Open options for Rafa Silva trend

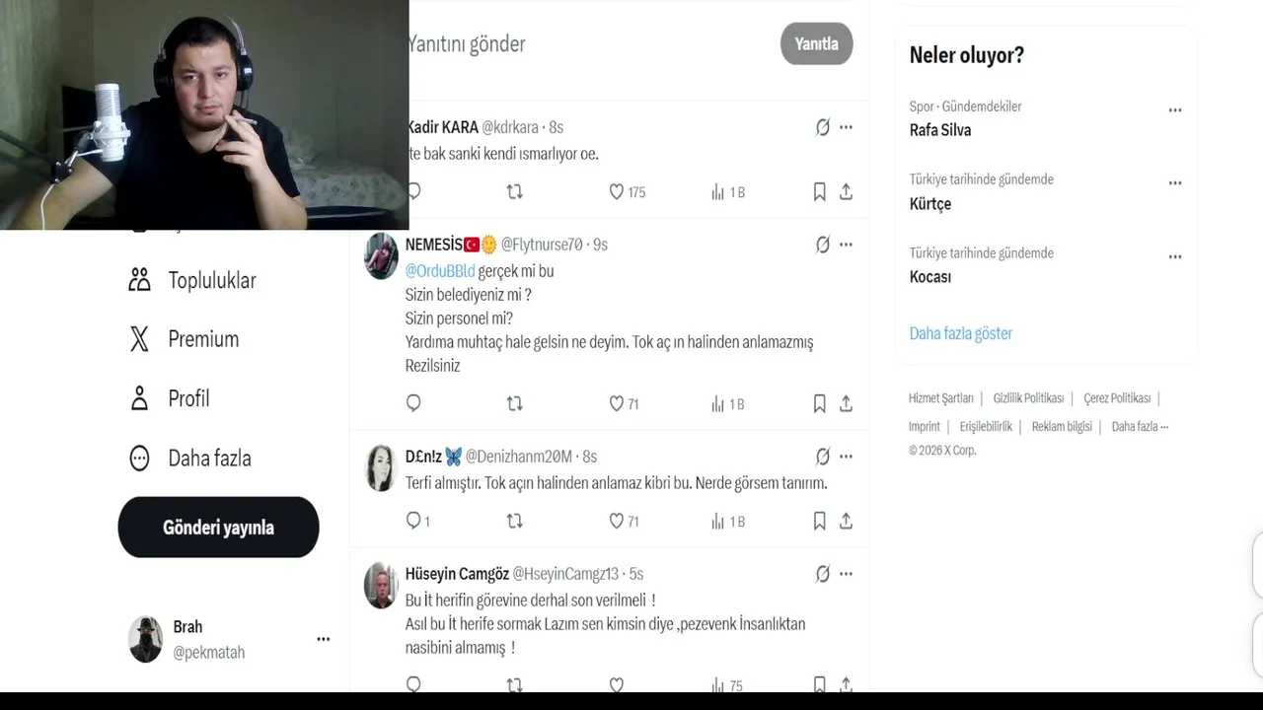(x=1174, y=110)
